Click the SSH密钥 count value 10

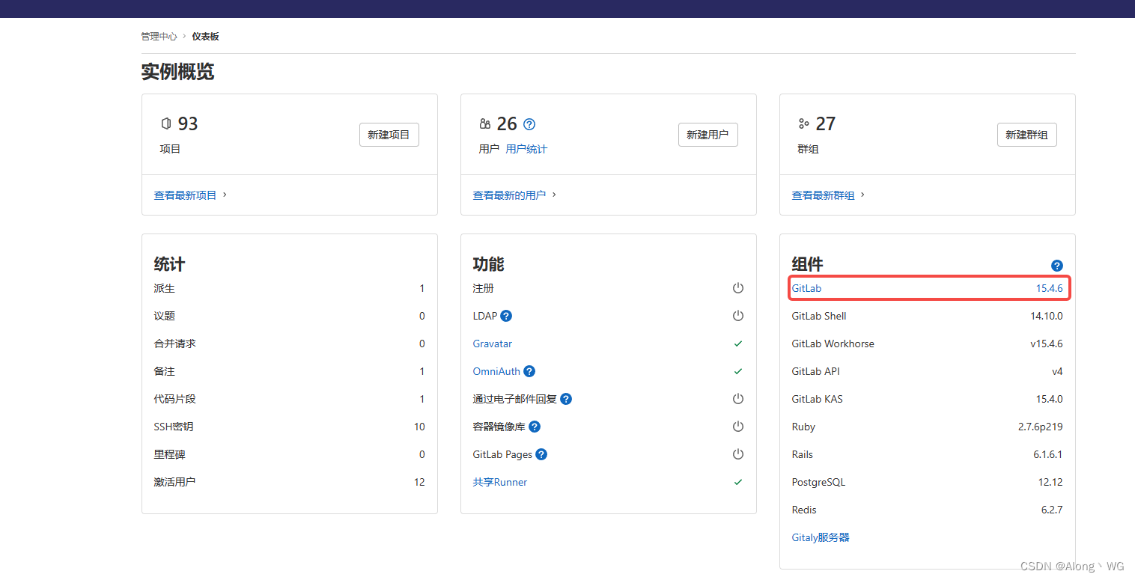(419, 427)
